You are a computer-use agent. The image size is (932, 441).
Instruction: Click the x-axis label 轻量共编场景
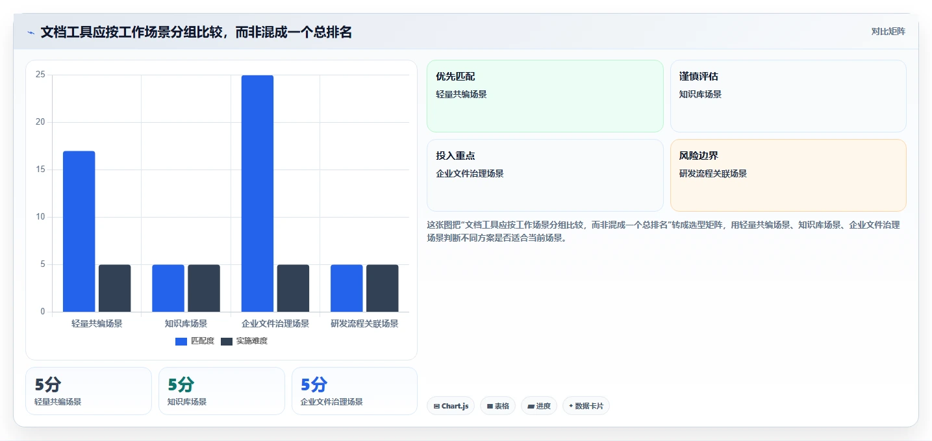pyautogui.click(x=97, y=323)
